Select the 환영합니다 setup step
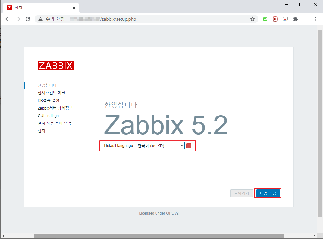 pos(47,85)
